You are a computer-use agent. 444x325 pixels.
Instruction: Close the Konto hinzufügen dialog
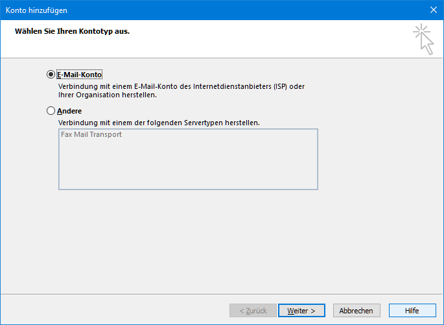(x=433, y=10)
